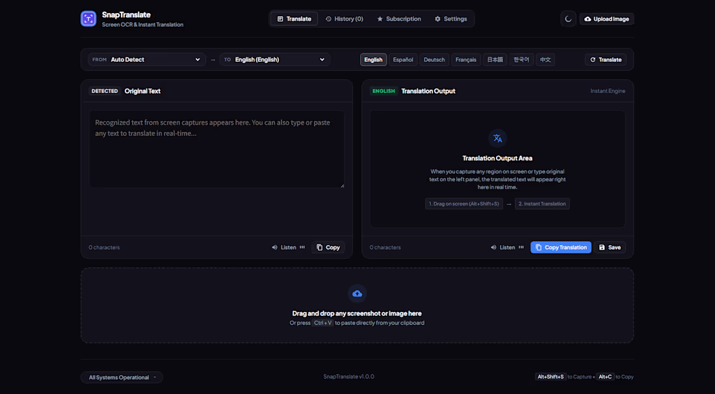Click the swap arrow between language dropdowns
Image resolution: width=715 pixels, height=394 pixels.
213,60
